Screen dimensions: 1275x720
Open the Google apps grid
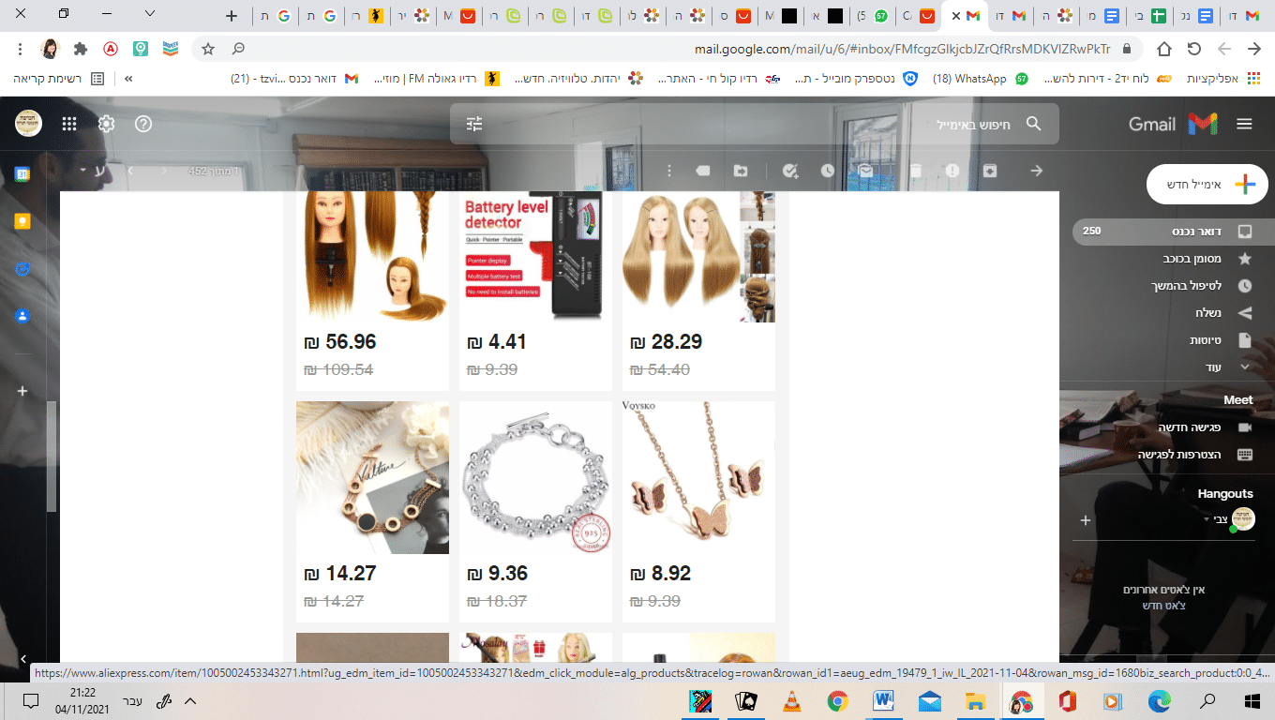[69, 124]
